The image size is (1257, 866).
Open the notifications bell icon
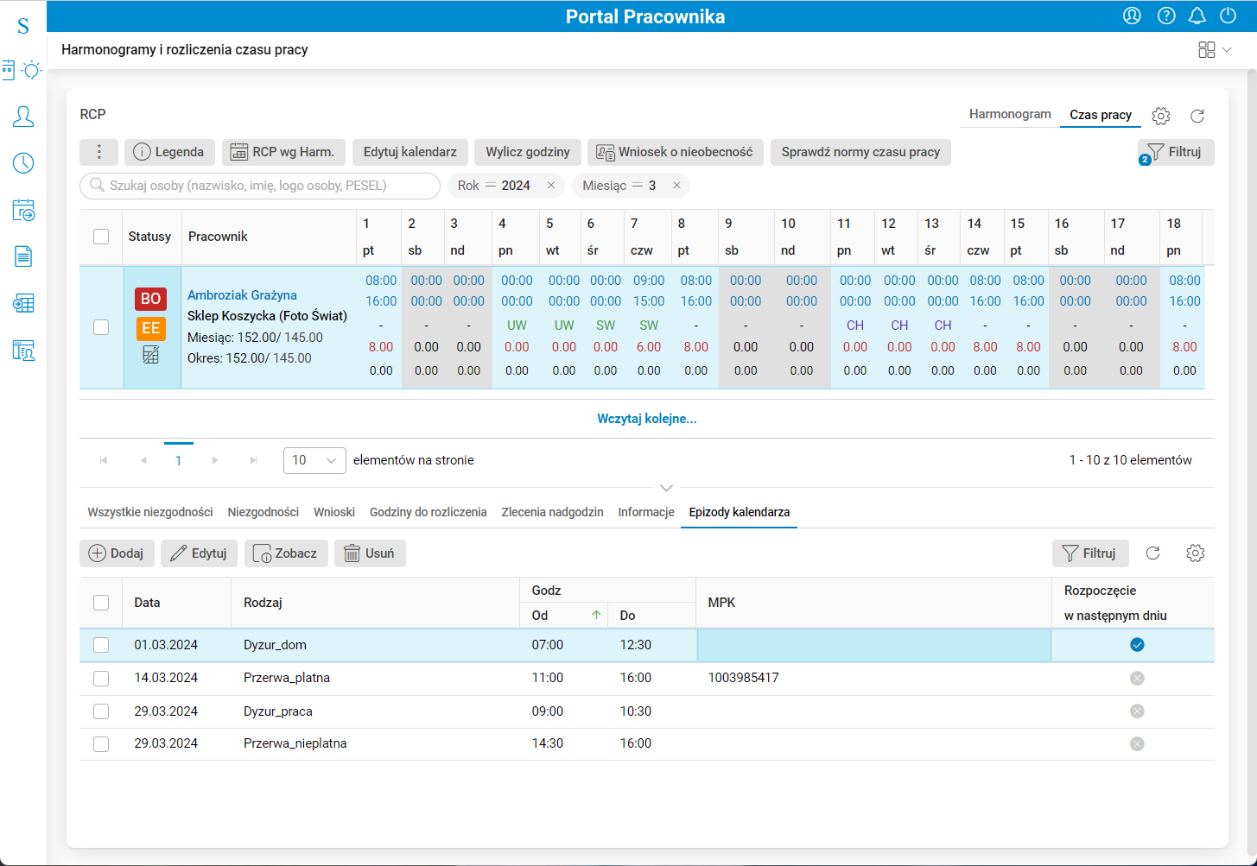pos(1197,16)
